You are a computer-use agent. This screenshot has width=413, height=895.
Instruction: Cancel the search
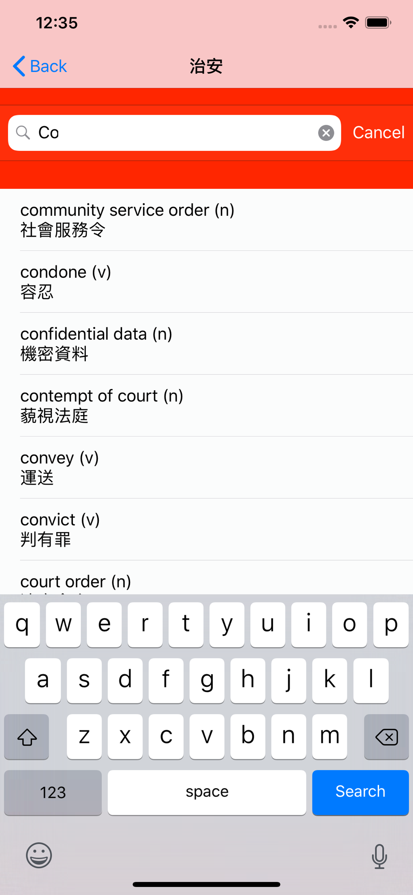click(x=379, y=132)
